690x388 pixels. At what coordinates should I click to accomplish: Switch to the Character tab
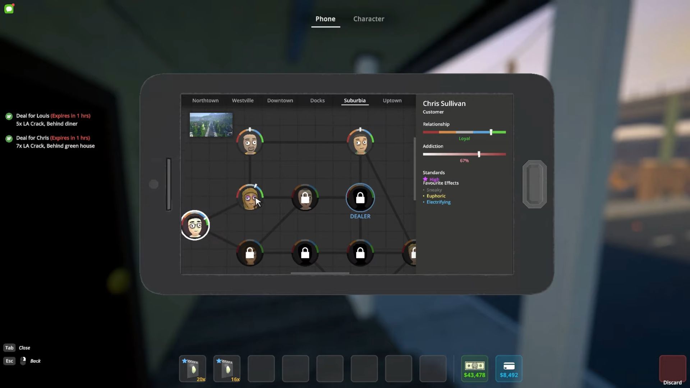(x=368, y=19)
